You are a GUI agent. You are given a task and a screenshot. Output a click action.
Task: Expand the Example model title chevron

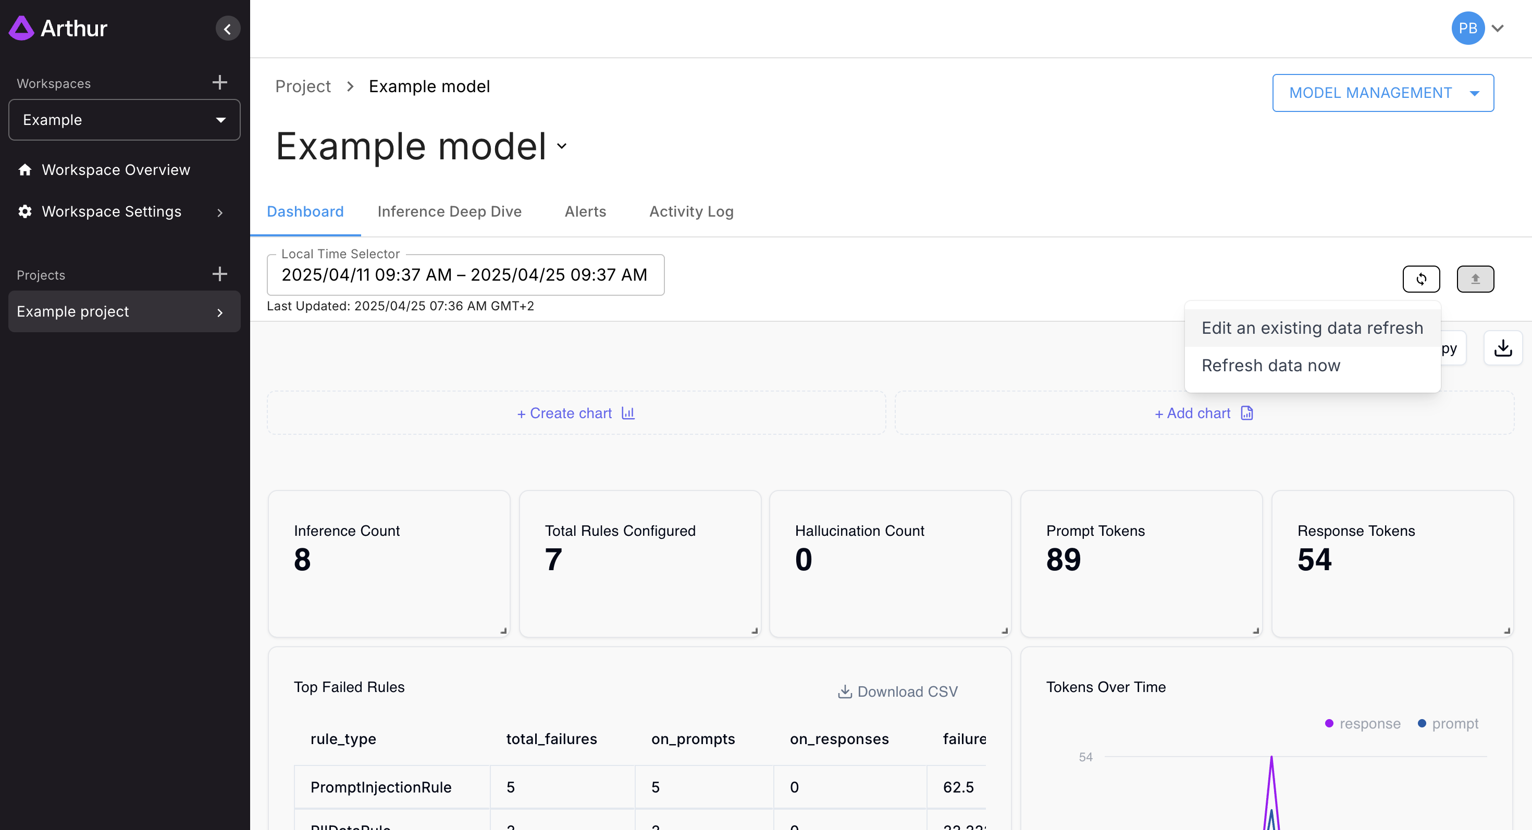click(x=561, y=146)
